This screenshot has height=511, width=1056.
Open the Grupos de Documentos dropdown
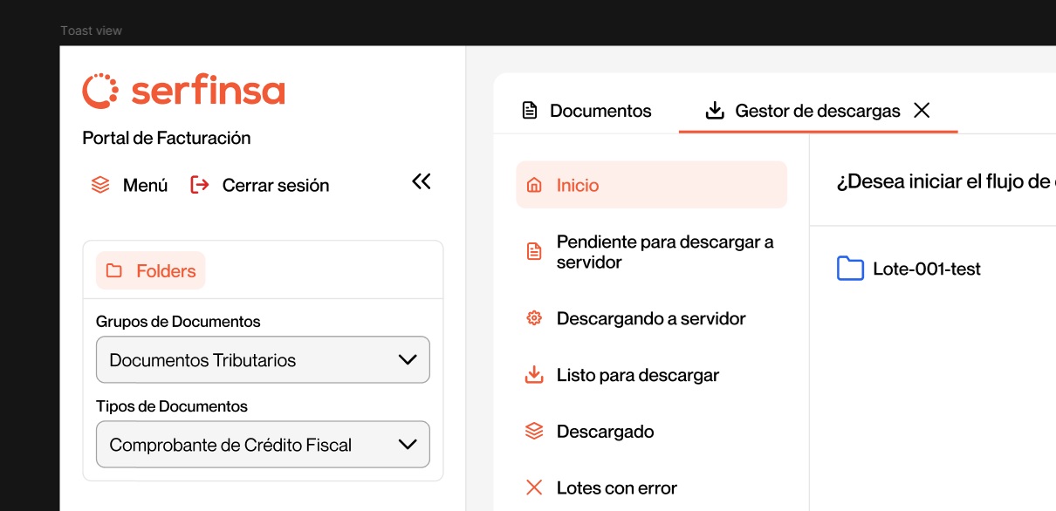coord(263,360)
